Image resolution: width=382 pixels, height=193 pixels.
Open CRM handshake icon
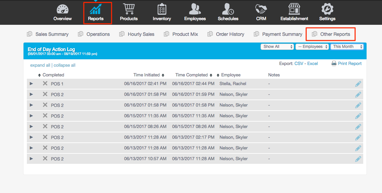[x=261, y=9]
